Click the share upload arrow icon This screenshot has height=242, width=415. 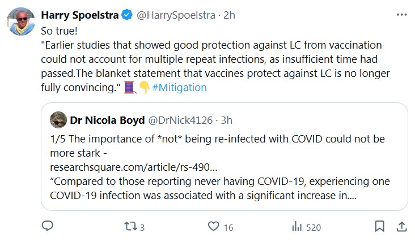click(401, 227)
